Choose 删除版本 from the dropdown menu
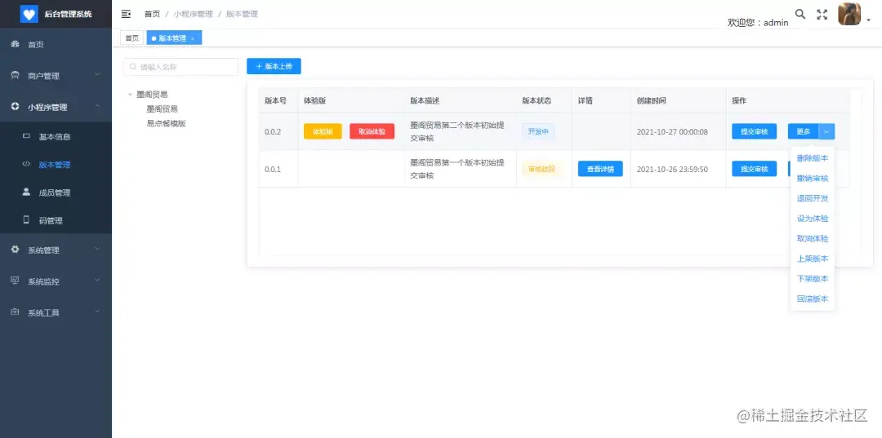882x438 pixels. (813, 157)
